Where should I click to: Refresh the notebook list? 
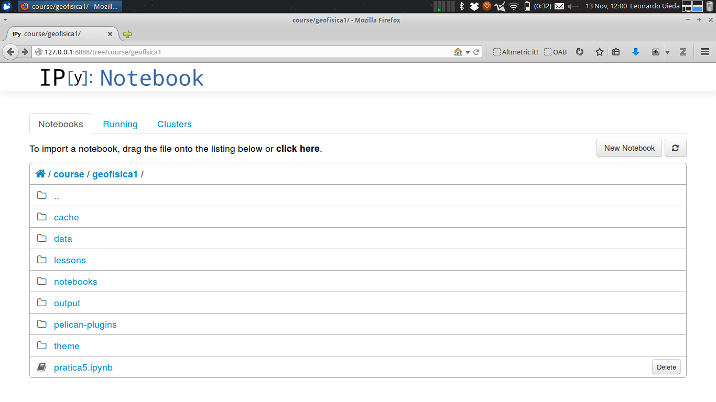675,148
